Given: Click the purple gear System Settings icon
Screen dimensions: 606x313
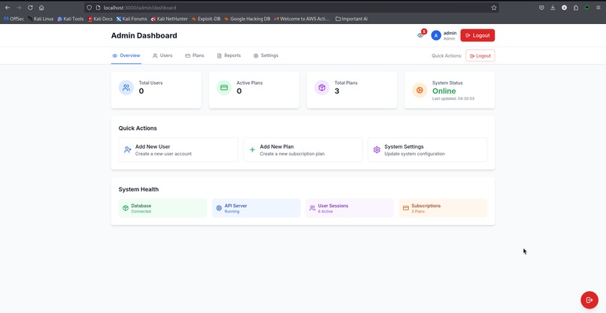Looking at the screenshot, I should (377, 150).
